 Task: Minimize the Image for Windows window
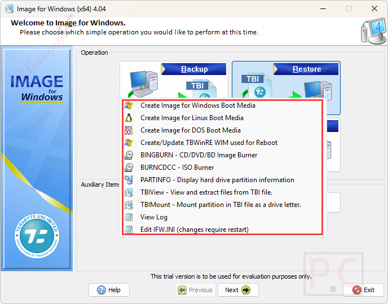[x=323, y=8]
